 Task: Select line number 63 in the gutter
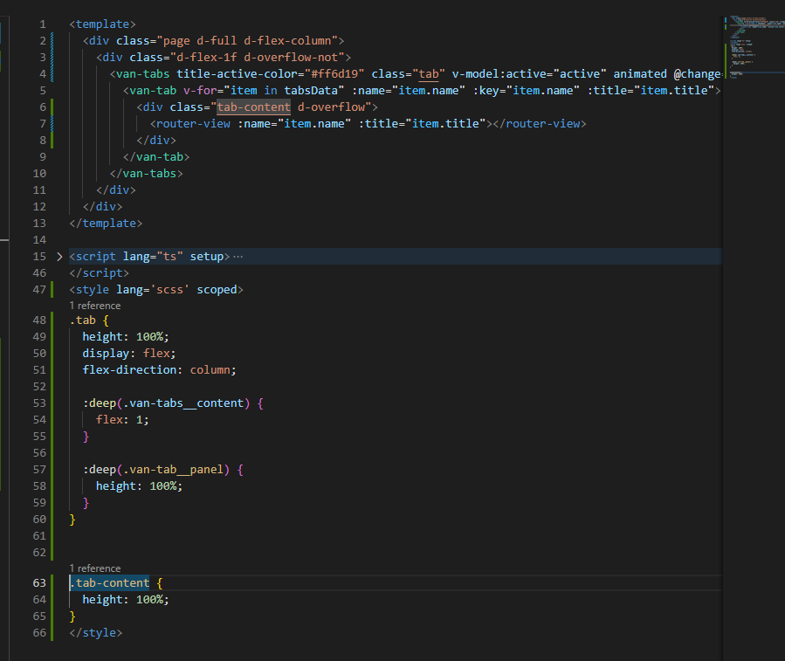pos(38,582)
